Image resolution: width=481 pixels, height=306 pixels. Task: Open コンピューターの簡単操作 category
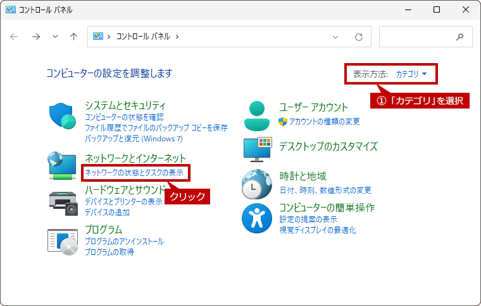coord(327,208)
